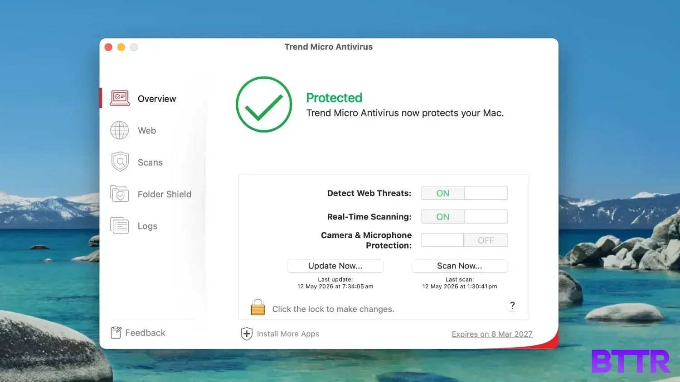Click the green 'Protected' status heading

click(x=334, y=98)
